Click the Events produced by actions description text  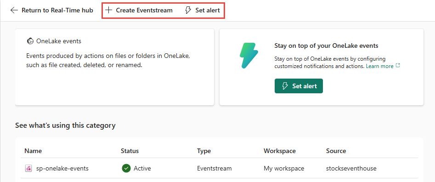pos(108,61)
